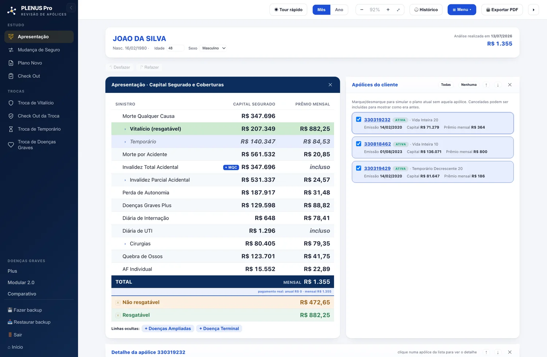Image resolution: width=547 pixels, height=357 pixels.
Task: Switch the view to Mês
Action: click(x=321, y=10)
